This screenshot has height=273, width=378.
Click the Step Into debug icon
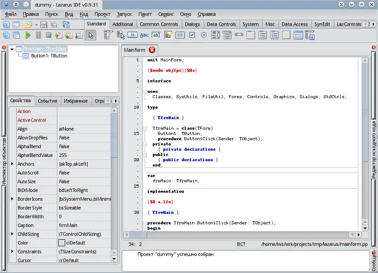58,35
